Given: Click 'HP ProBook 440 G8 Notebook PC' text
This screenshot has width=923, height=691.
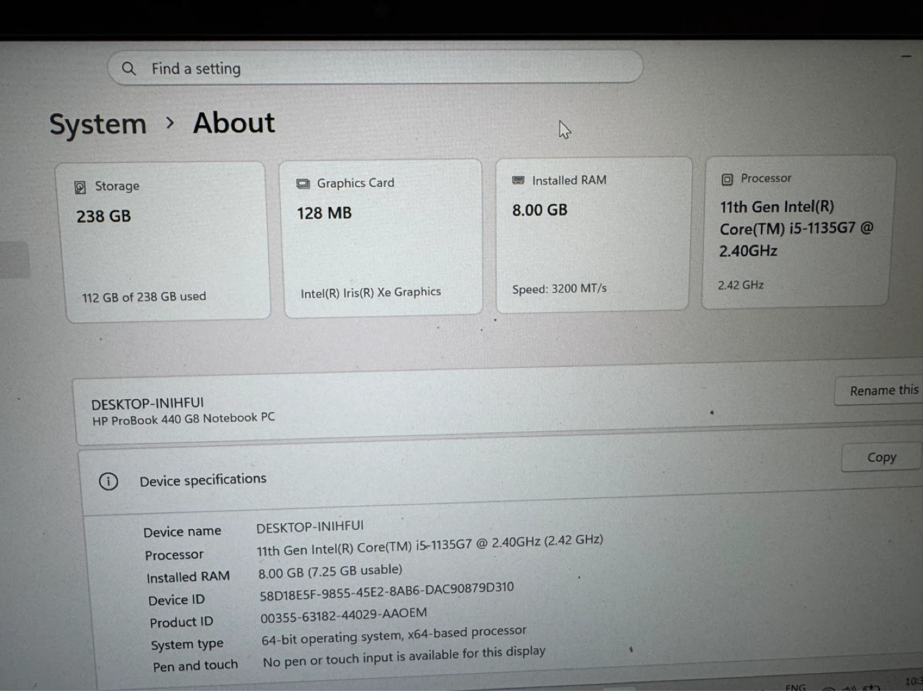Looking at the screenshot, I should pos(183,419).
